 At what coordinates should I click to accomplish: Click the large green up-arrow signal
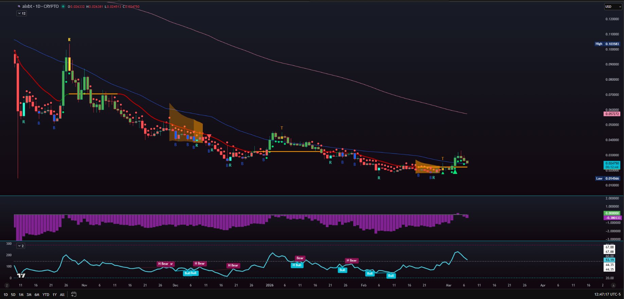(x=455, y=172)
